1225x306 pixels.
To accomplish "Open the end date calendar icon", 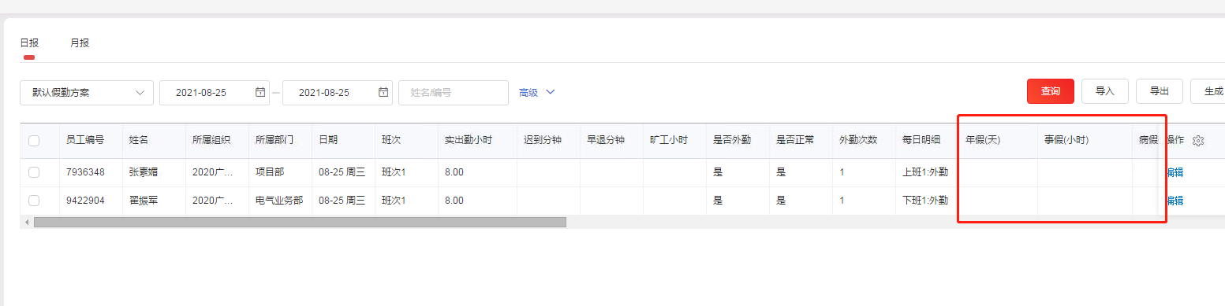I will coord(383,92).
